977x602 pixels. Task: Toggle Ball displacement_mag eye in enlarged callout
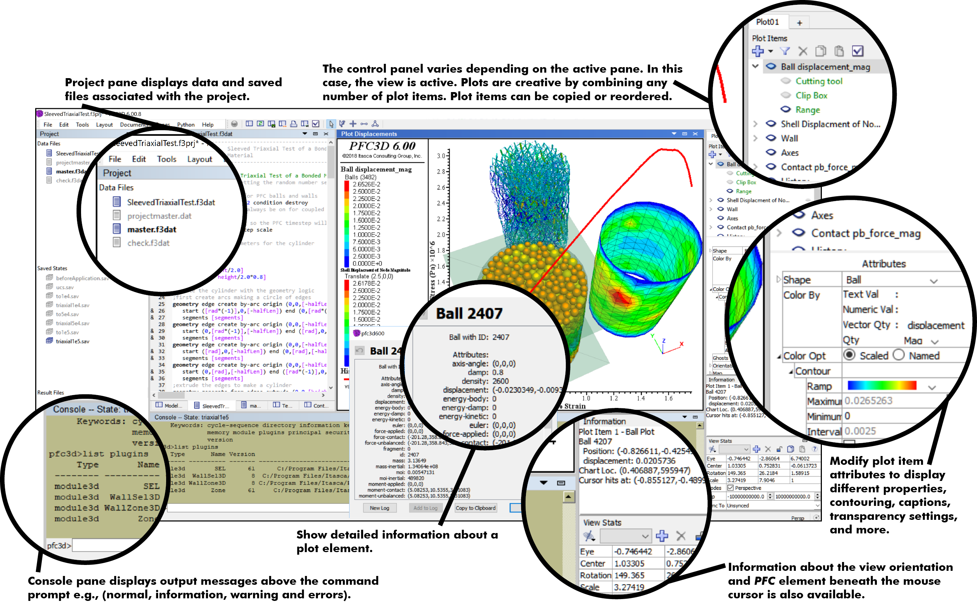[x=771, y=66]
